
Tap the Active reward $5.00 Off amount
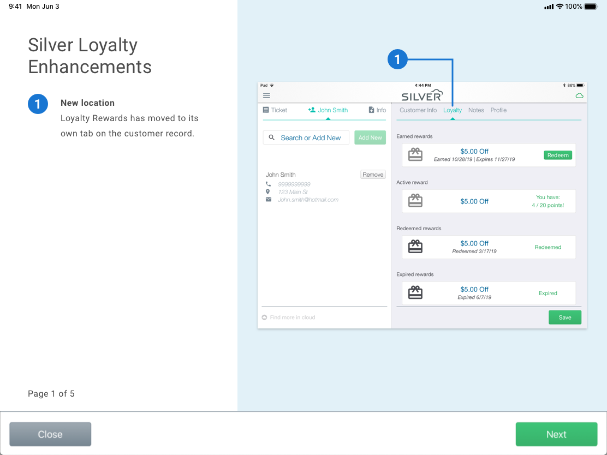(474, 201)
